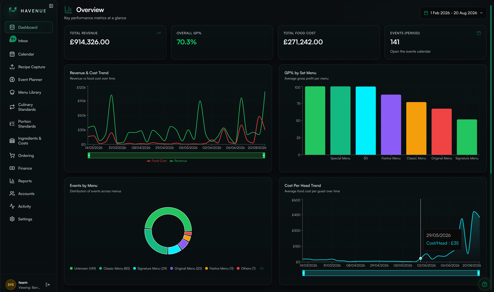Click the Special Menu bar
This screenshot has width=494, height=292.
coord(340,121)
